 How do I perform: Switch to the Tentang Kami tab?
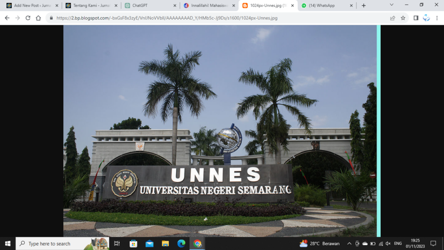point(91,5)
